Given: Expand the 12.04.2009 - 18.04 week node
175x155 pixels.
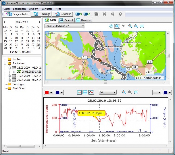Looking at the screenshot, I should point(10,76).
